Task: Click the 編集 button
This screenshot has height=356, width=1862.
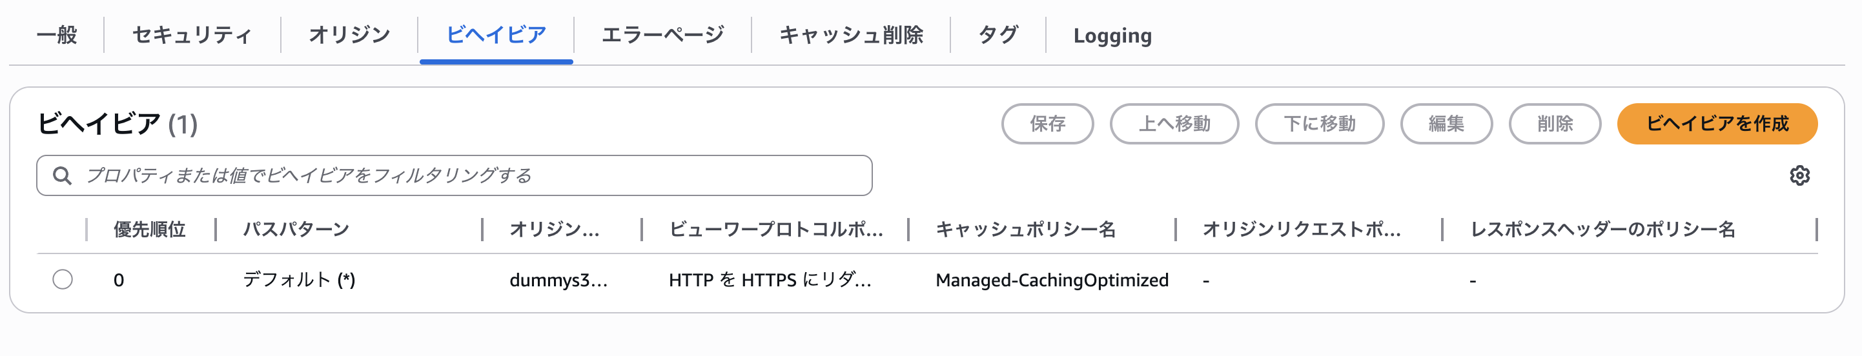Action: [x=1446, y=123]
